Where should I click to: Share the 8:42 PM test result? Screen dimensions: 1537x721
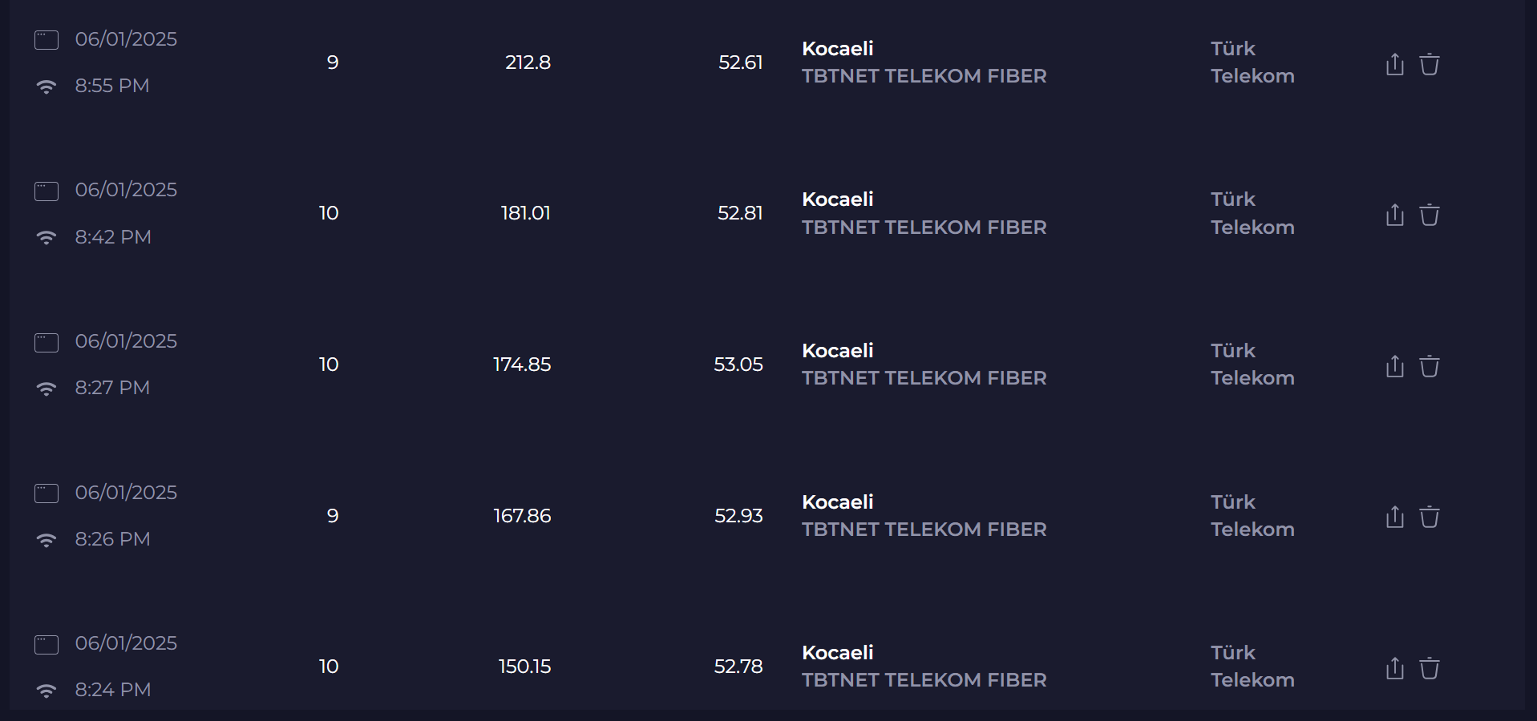click(1394, 215)
